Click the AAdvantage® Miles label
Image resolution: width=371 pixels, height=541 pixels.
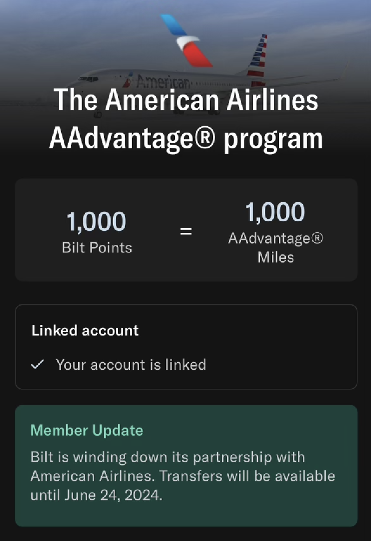276,248
